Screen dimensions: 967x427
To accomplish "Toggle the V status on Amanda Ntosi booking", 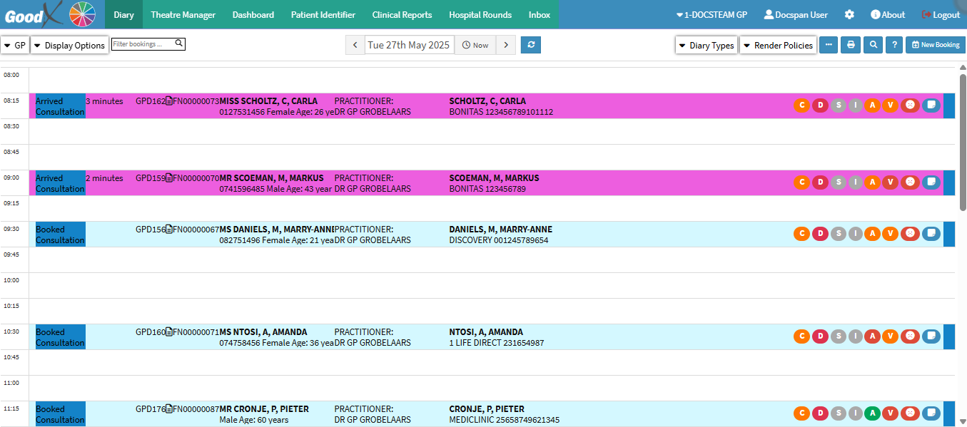I will pyautogui.click(x=890, y=336).
